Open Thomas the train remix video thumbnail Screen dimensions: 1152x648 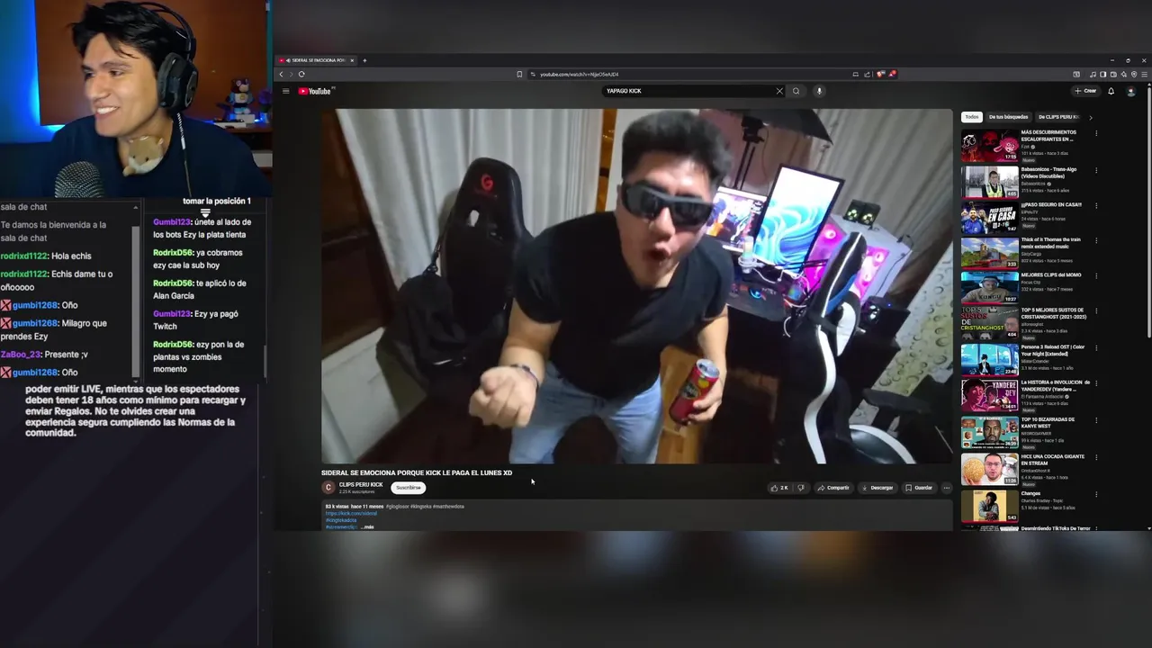pos(989,253)
